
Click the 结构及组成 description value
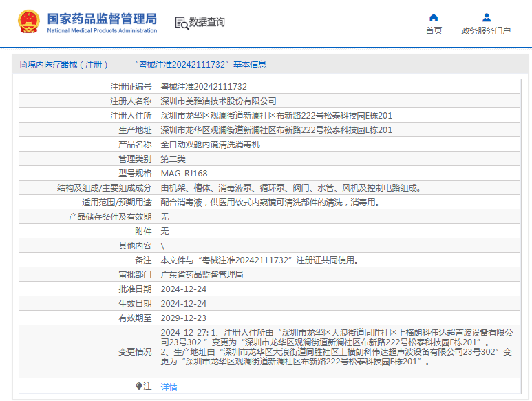290,188
